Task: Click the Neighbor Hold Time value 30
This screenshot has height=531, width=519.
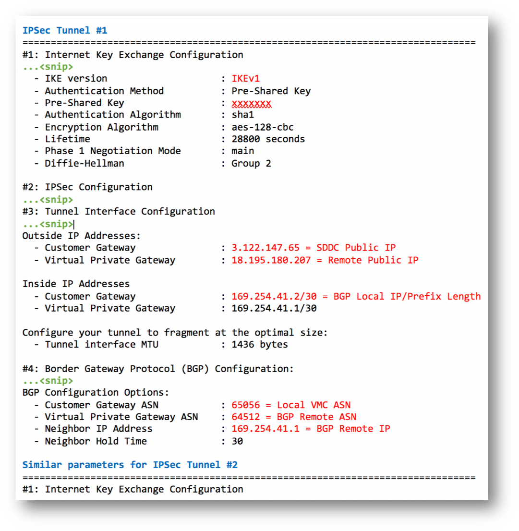Action: (x=237, y=441)
